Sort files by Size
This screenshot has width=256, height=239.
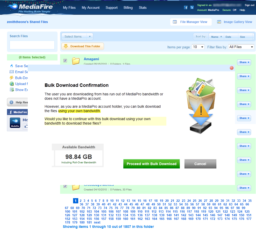click(245, 37)
